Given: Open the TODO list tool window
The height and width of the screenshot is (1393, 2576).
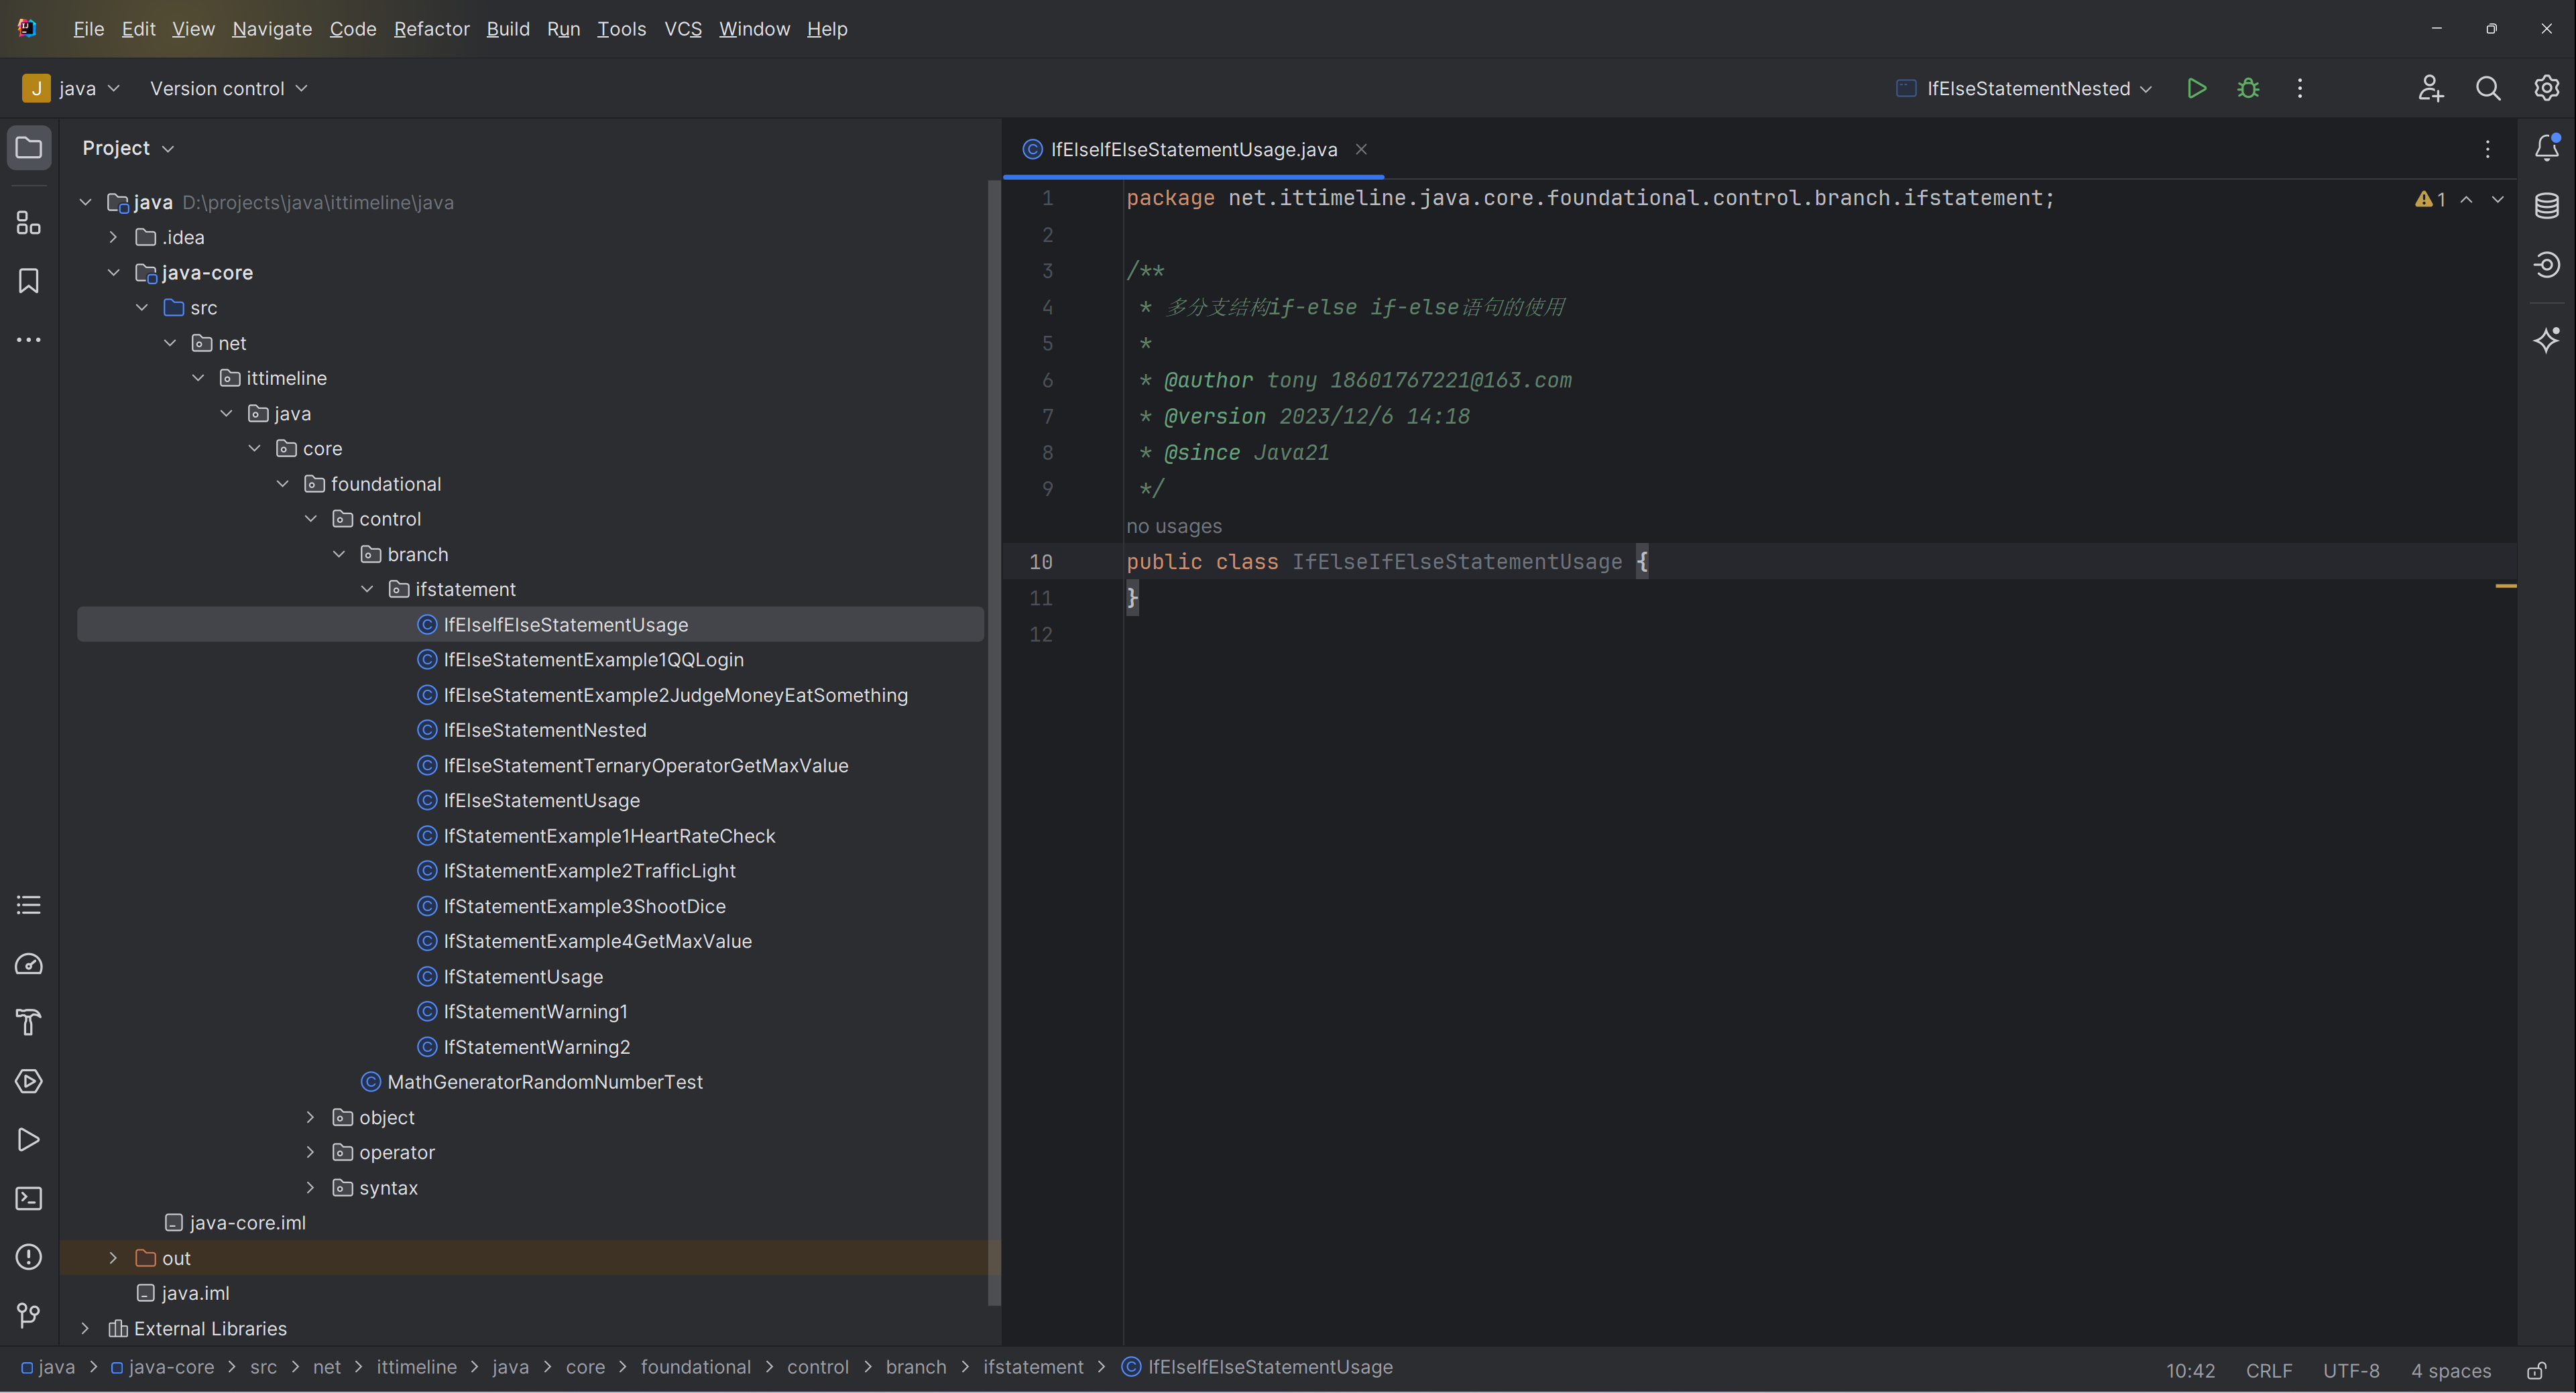Looking at the screenshot, I should pyautogui.click(x=29, y=905).
